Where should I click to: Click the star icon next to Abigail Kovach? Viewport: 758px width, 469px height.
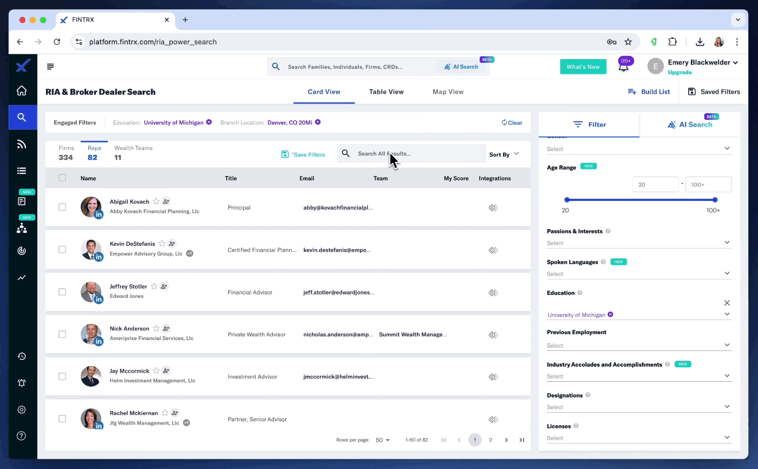click(x=156, y=201)
